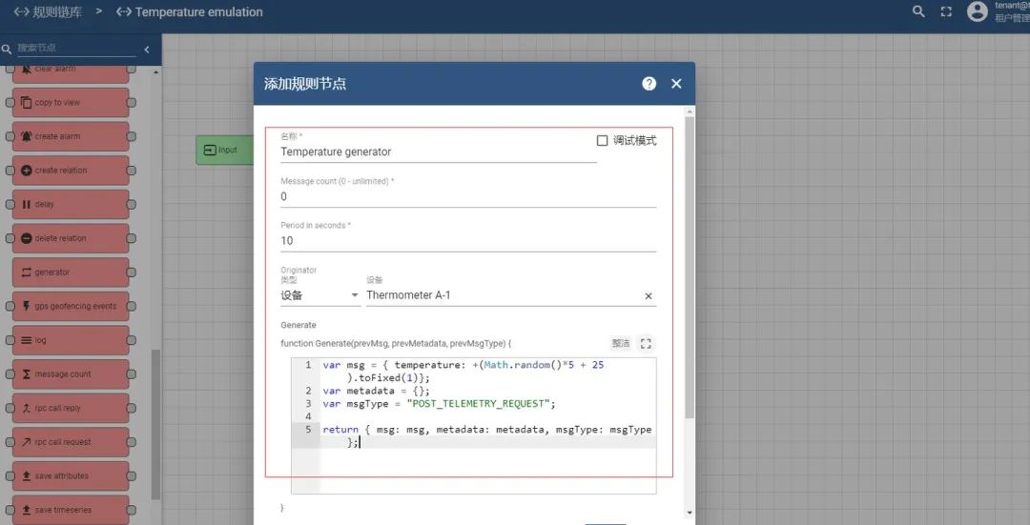Click the delete relation minus icon
This screenshot has width=1030, height=525.
pos(27,238)
